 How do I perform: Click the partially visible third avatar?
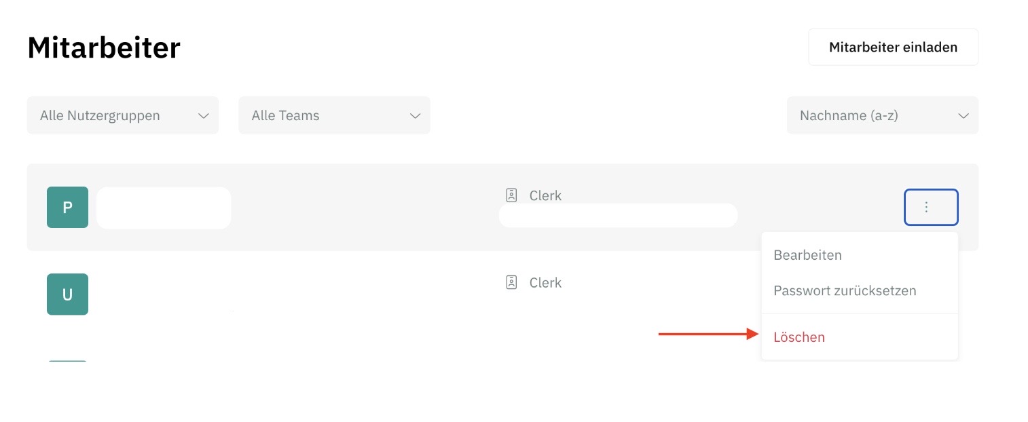pos(67,361)
